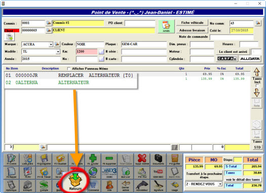This screenshot has height=193, width=266.
Task: Move item up with up arrow
Action: click(257, 72)
